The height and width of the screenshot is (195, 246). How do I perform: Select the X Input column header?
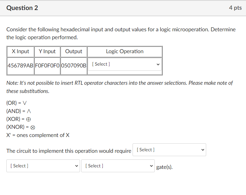click(20, 51)
